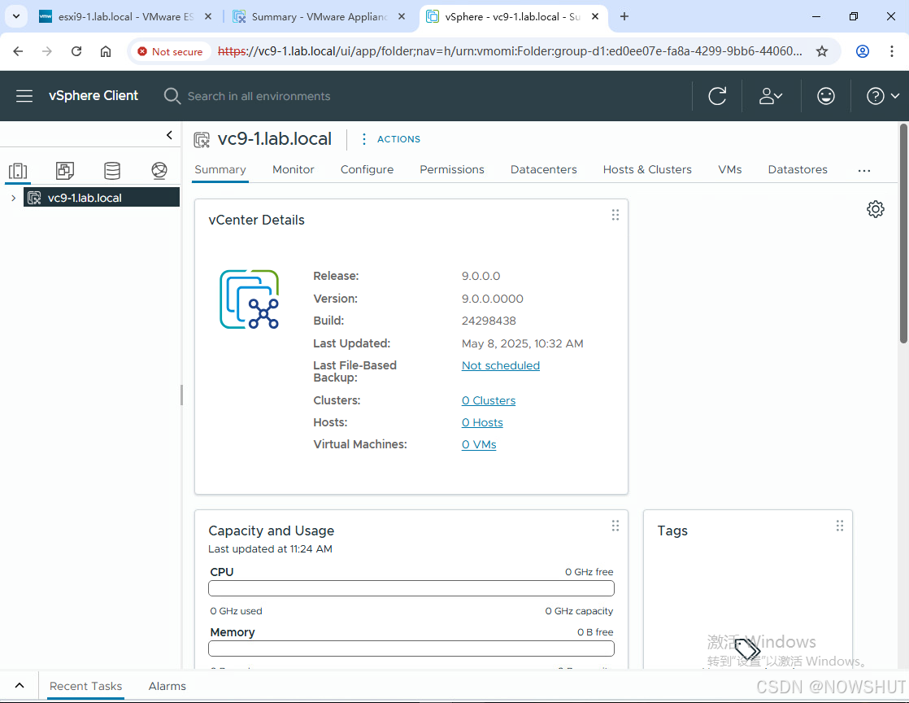Click vCenter Details card drag handle
This screenshot has height=703, width=909.
615,215
